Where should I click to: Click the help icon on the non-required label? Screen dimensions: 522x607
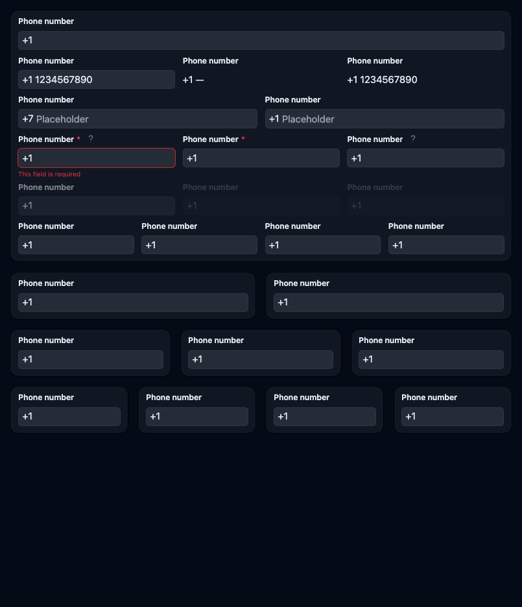tap(413, 139)
